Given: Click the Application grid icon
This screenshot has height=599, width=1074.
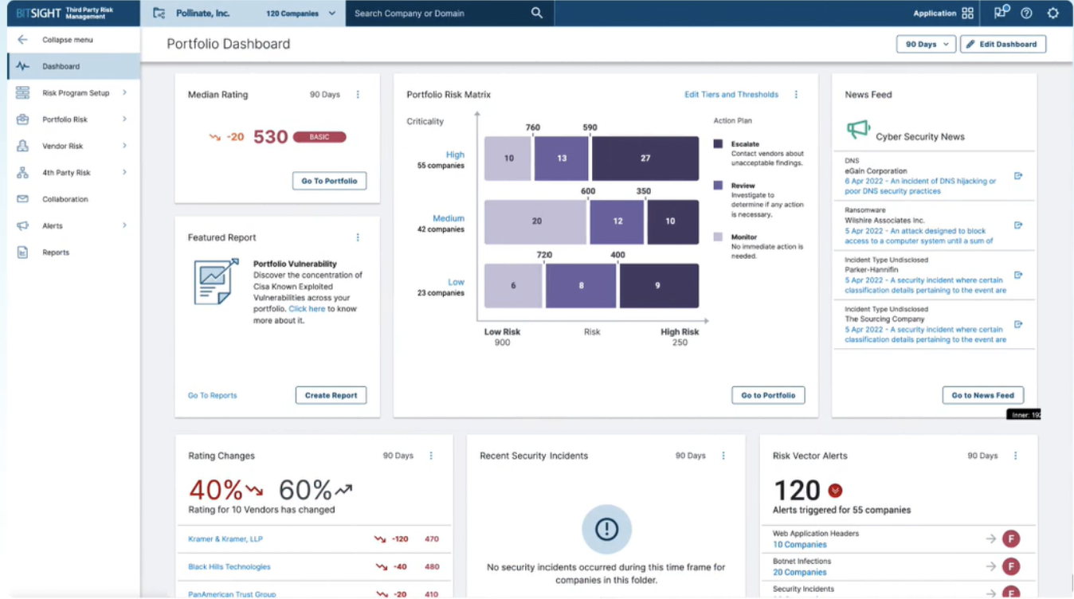Looking at the screenshot, I should [967, 13].
